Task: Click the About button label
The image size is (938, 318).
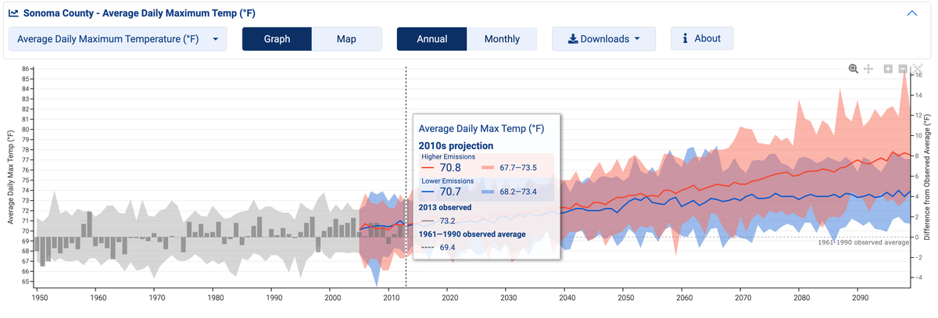Action: [x=707, y=38]
